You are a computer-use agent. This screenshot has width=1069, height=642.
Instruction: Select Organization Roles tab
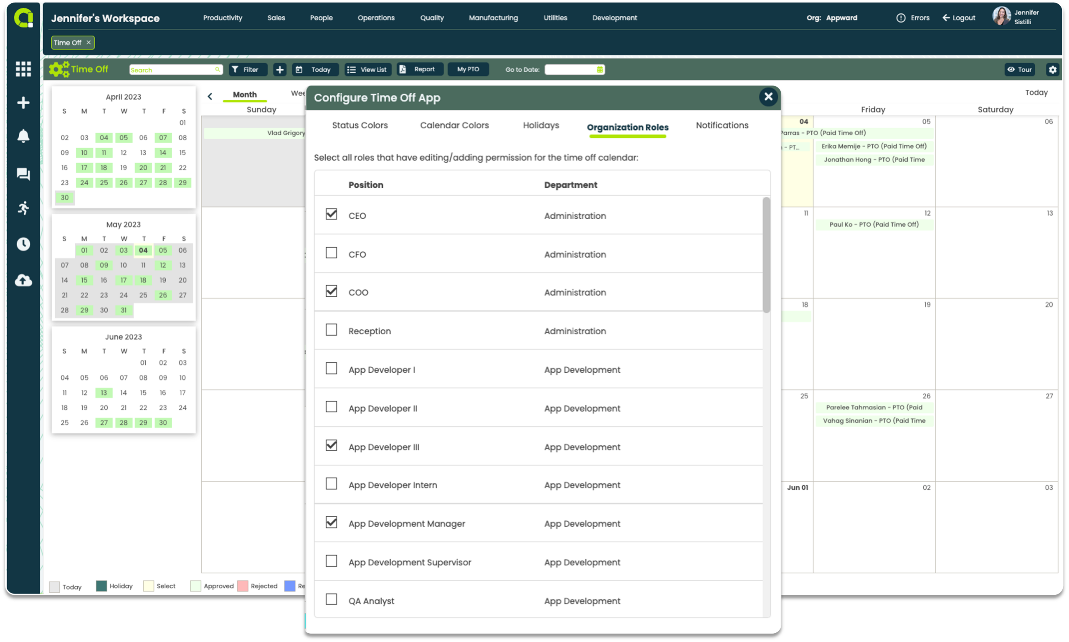628,127
